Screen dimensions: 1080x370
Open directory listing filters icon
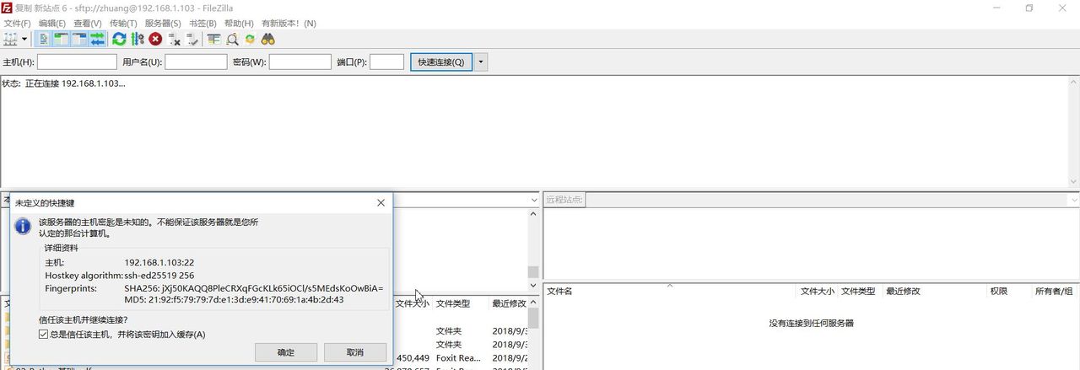point(213,39)
